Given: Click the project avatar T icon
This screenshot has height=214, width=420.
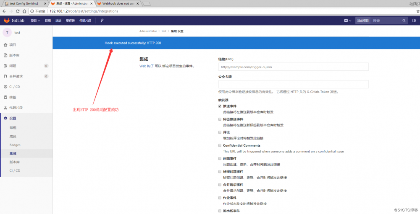Looking at the screenshot, I should (7, 32).
